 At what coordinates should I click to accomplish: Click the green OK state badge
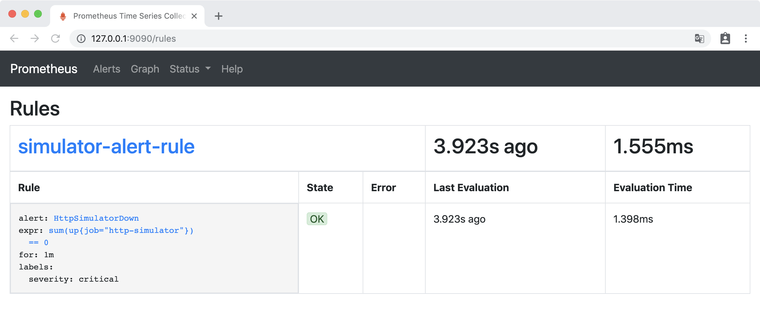pos(317,219)
